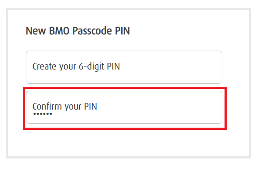This screenshot has height=173, width=261.
Task: Select the 'New BMO Passcode PIN' heading
Action: point(78,31)
